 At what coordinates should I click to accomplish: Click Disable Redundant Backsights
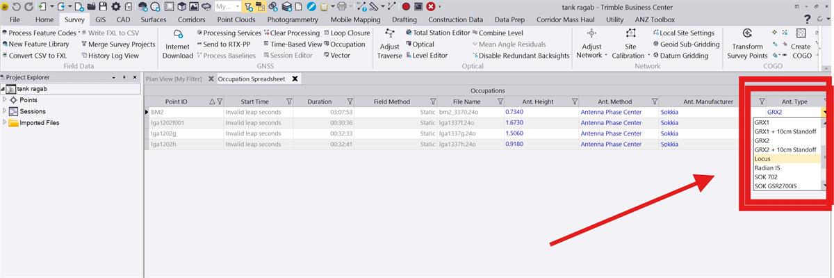click(x=521, y=56)
